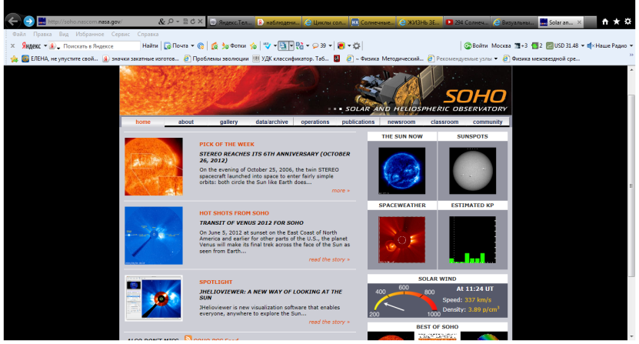Viewport: 639px width, 344px height.
Task: Switch to the 294 Солнеч... YouTube tab
Action: [467, 22]
